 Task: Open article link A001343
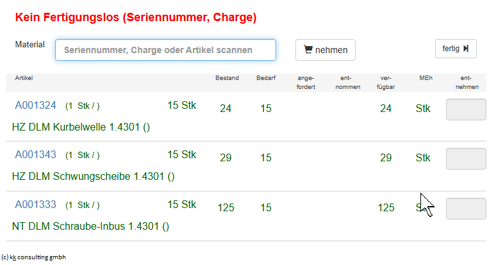[35, 154]
